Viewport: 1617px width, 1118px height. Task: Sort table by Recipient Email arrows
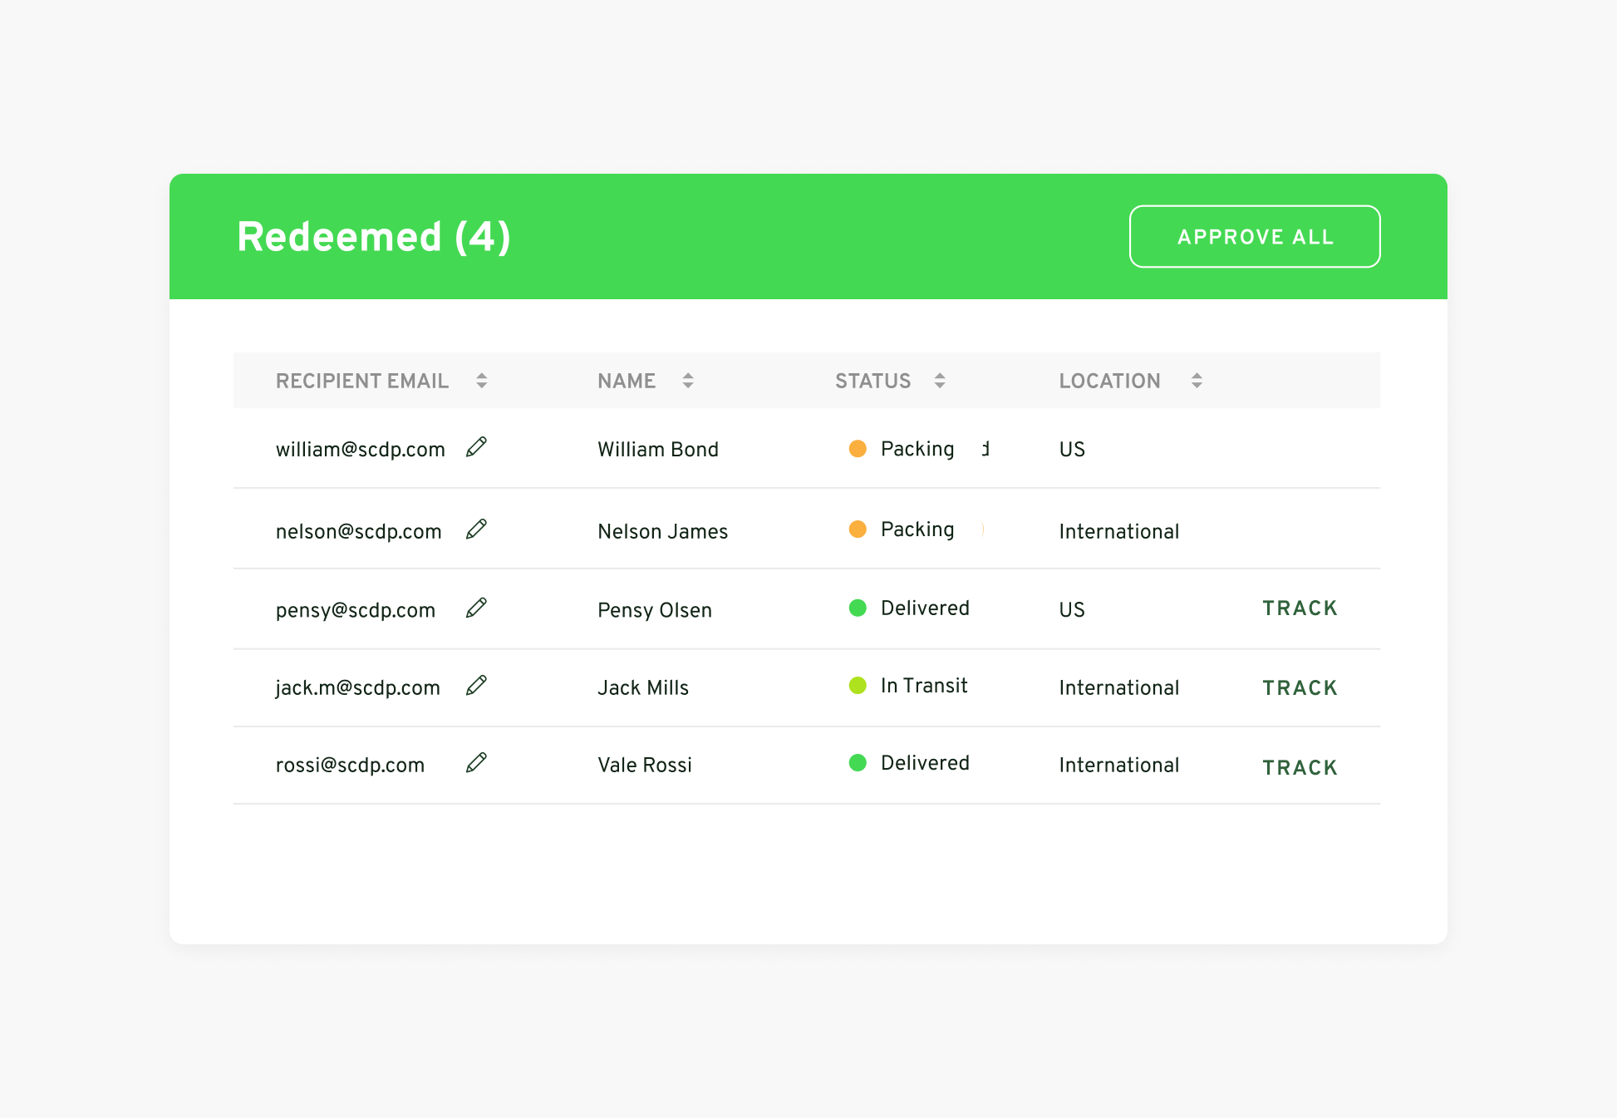click(x=481, y=381)
